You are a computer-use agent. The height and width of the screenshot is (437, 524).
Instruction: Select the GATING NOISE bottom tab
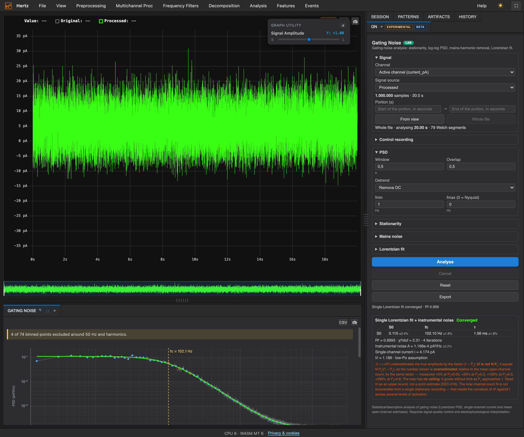tap(22, 311)
